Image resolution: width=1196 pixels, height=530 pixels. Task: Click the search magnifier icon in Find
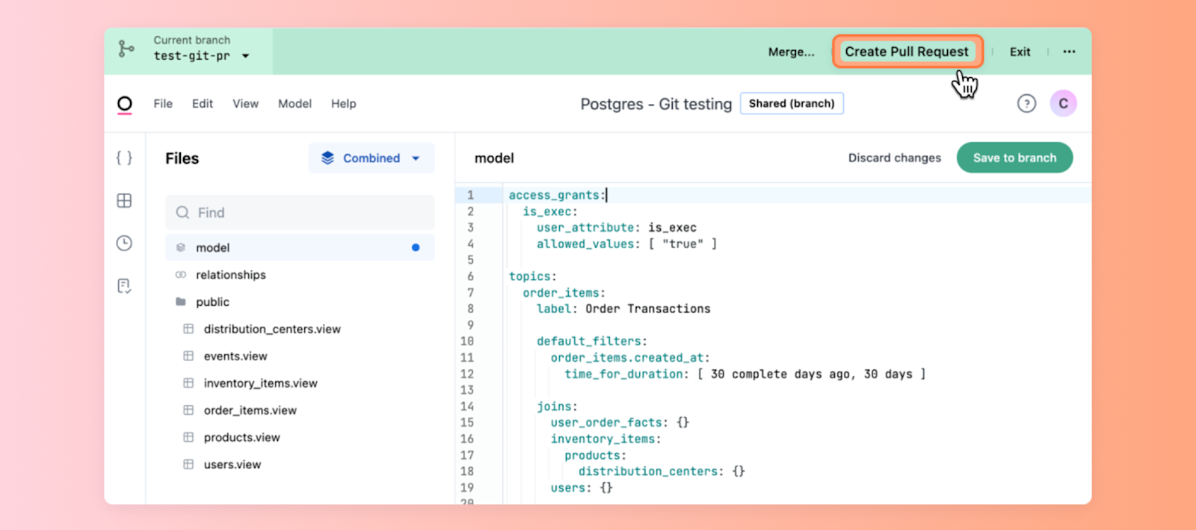click(182, 212)
